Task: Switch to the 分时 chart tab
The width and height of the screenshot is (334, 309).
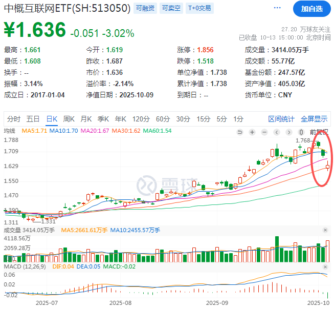Action: point(14,119)
